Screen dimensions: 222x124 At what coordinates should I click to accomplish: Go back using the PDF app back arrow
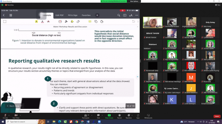click(x=4, y=15)
